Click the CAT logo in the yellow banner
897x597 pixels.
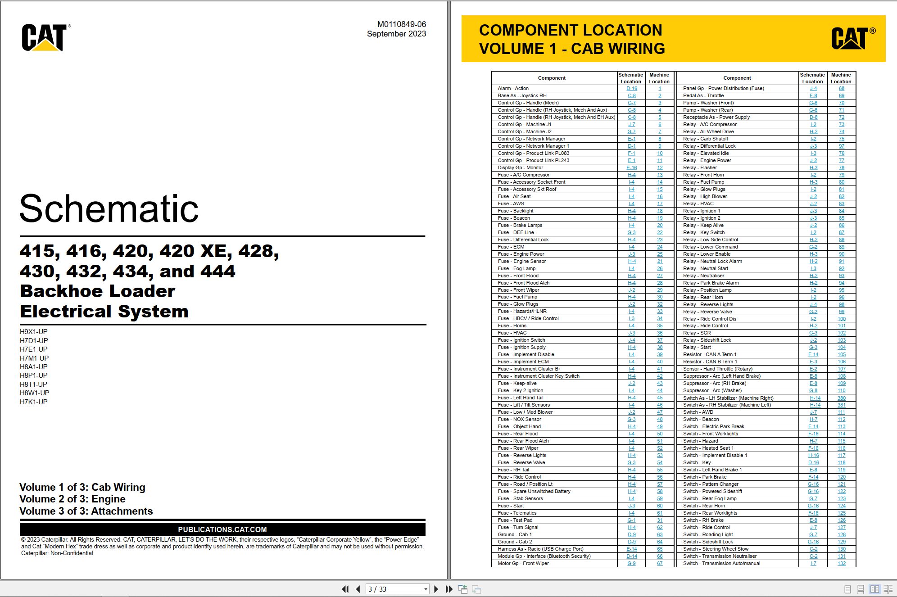[853, 38]
